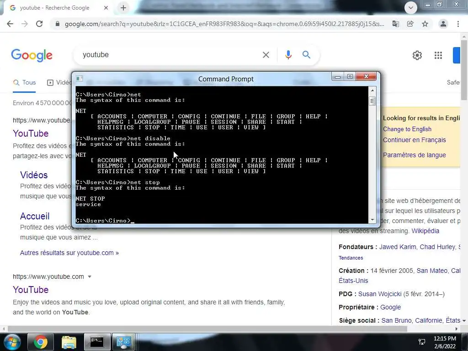The height and width of the screenshot is (351, 468).
Task: Click the share page icon in address bar
Action: [410, 24]
